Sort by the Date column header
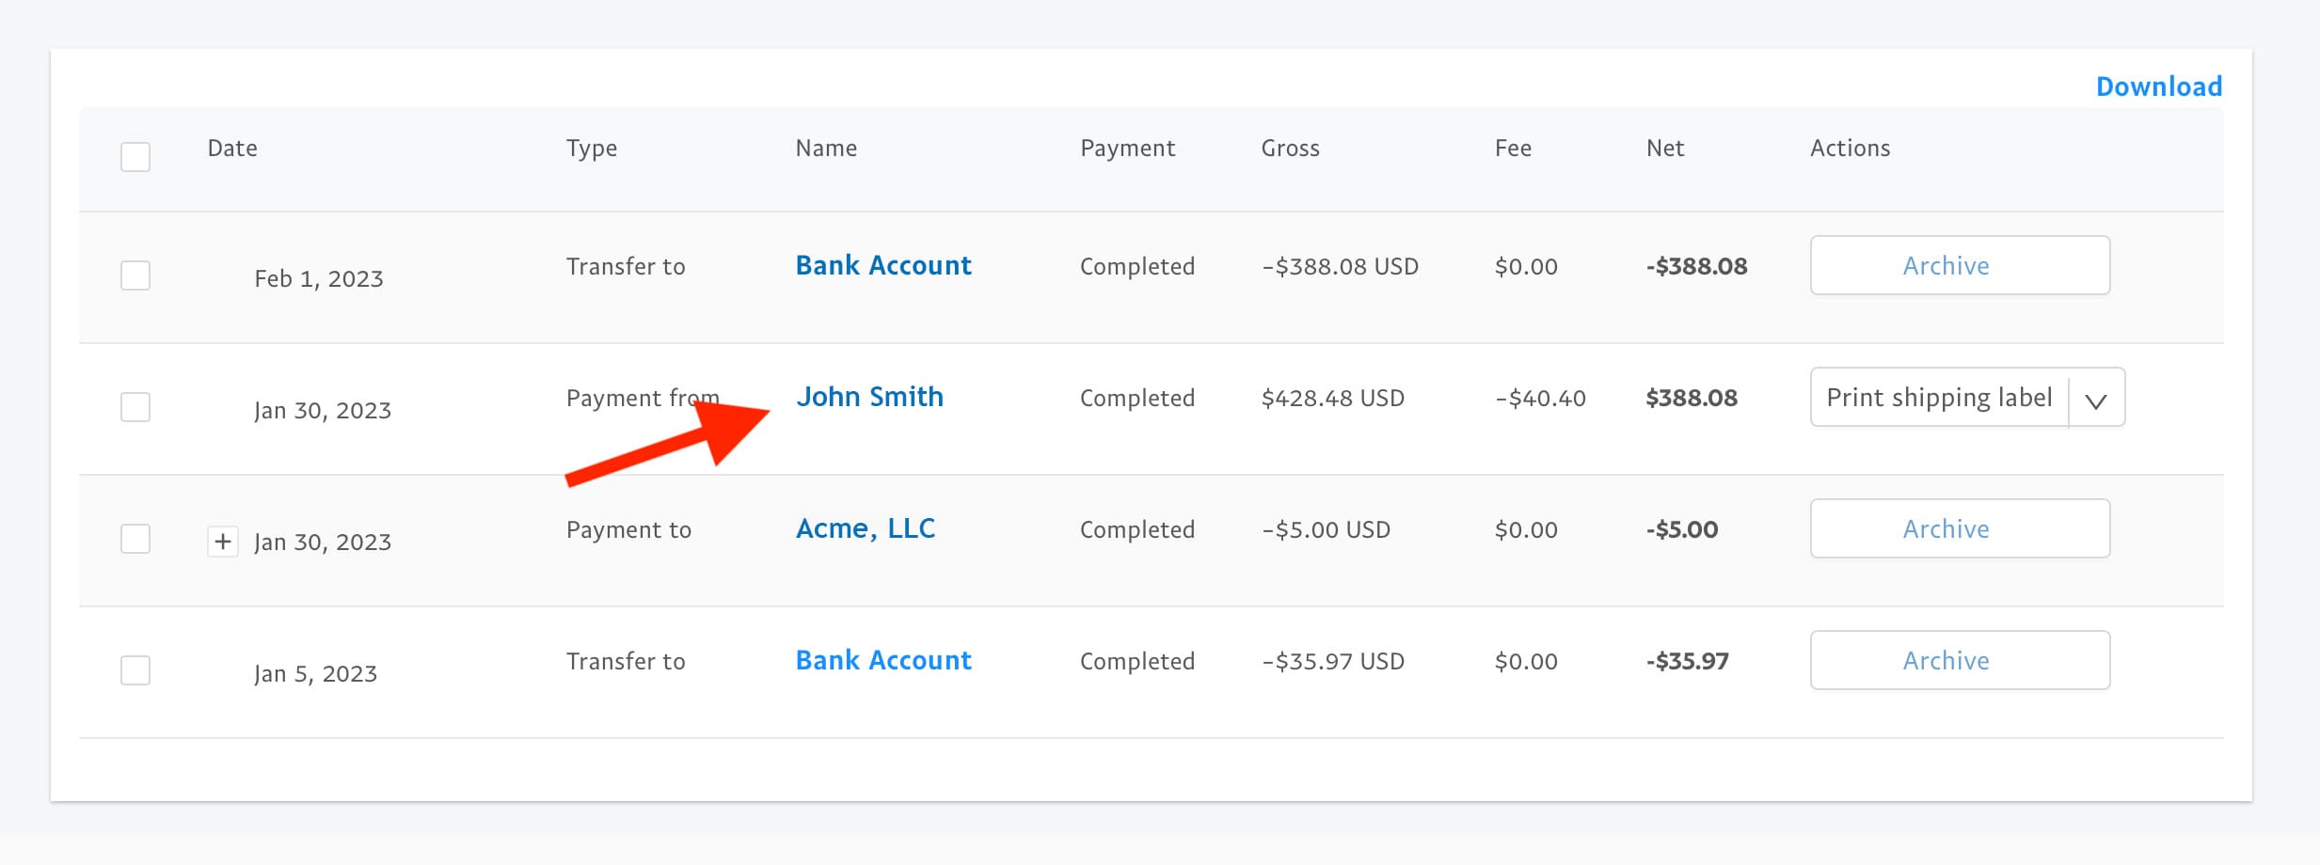This screenshot has height=865, width=2320. coord(231,148)
